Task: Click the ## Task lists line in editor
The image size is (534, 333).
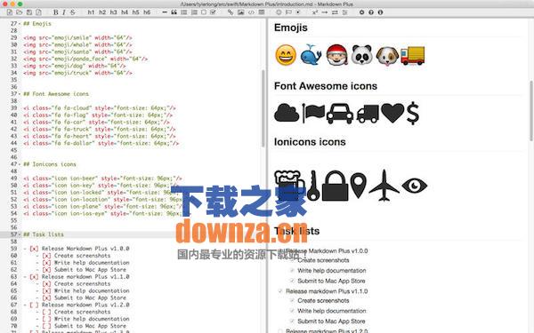Action: [x=44, y=234]
